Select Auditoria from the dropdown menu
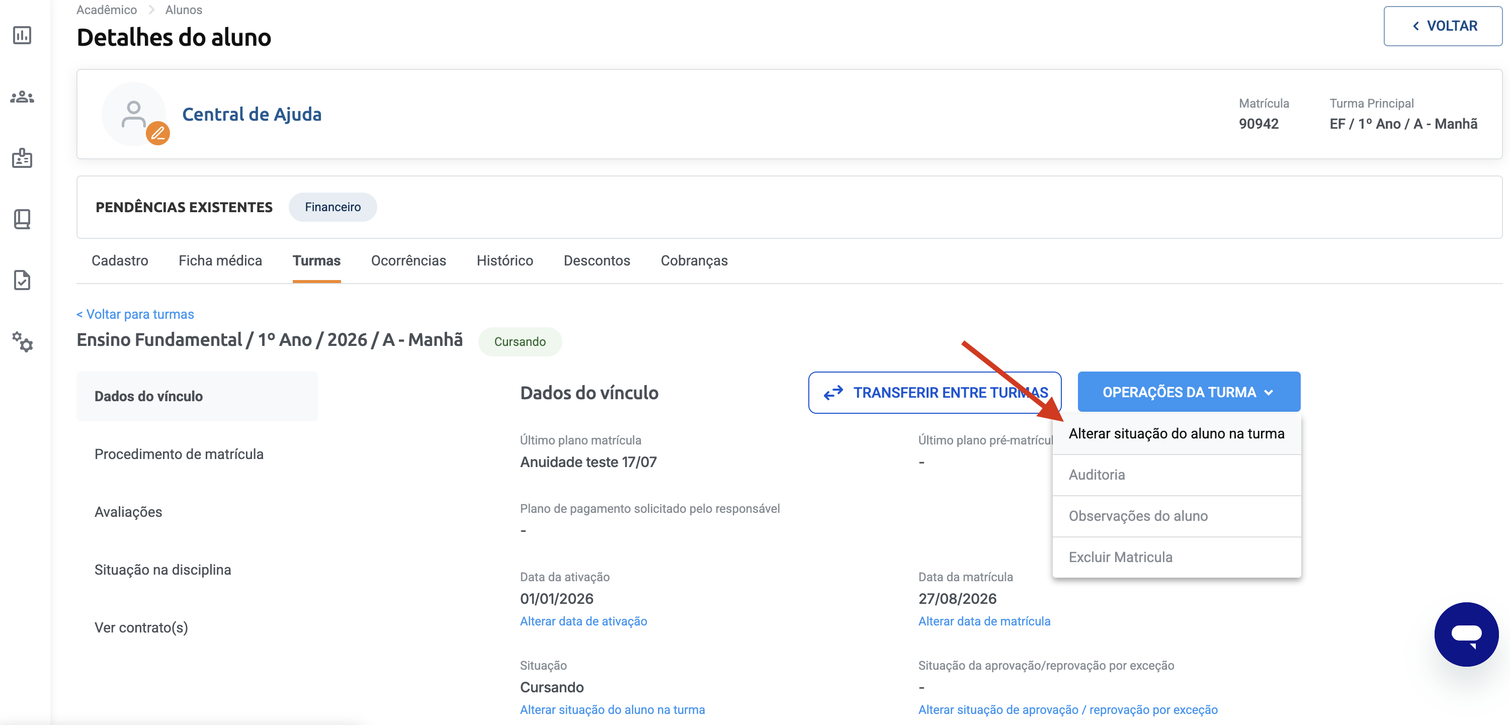This screenshot has width=1510, height=725. (x=1177, y=475)
